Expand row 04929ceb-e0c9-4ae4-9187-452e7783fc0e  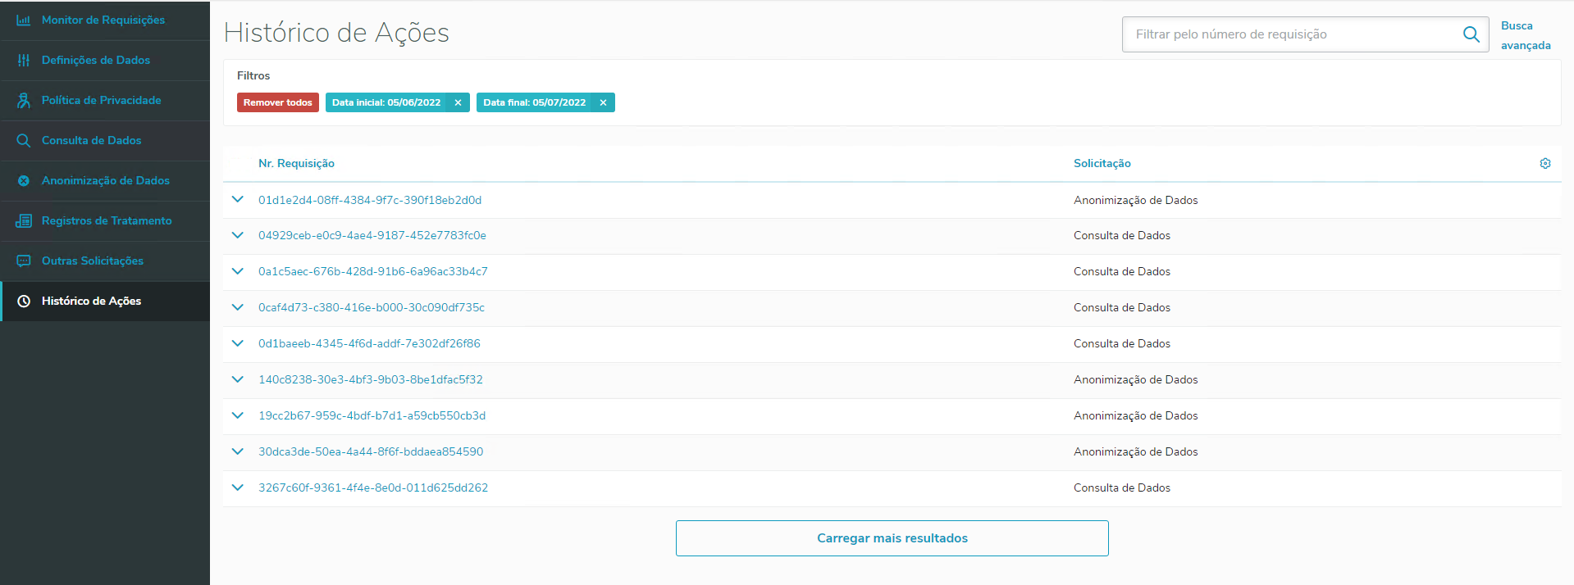[238, 235]
